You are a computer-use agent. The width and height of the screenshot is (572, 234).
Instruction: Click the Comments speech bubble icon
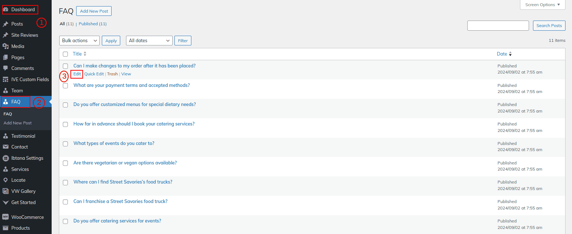[6, 68]
